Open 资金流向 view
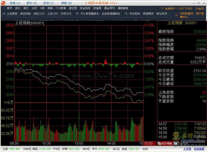The height and width of the screenshot is (152, 207). tap(85, 8)
